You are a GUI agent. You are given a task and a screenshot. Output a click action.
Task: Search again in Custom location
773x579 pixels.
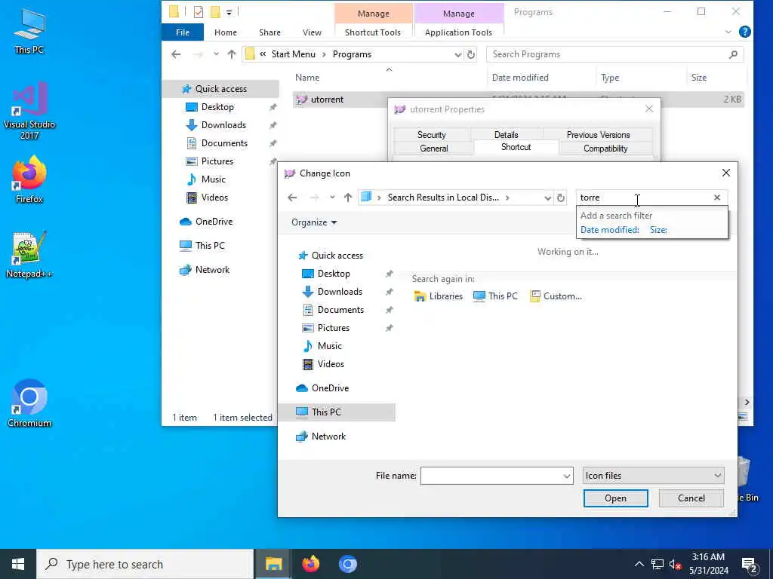tap(556, 296)
